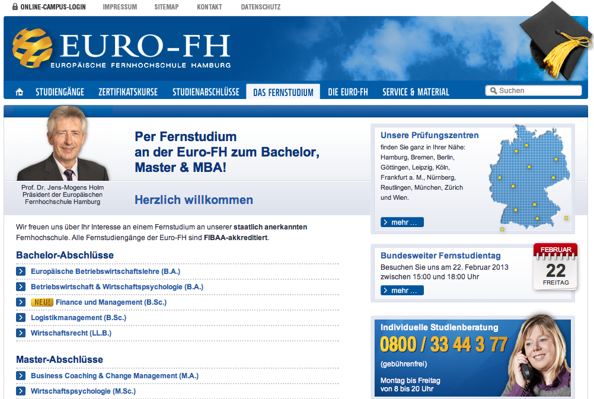Image resolution: width=594 pixels, height=399 pixels.
Task: Click into the Suchen search field
Action: (x=538, y=91)
